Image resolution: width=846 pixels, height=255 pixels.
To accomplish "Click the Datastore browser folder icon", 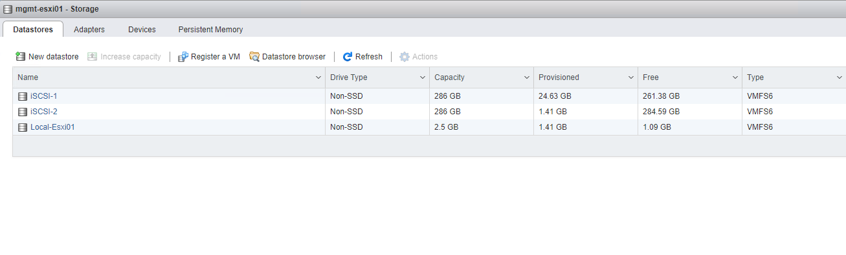I will click(254, 57).
